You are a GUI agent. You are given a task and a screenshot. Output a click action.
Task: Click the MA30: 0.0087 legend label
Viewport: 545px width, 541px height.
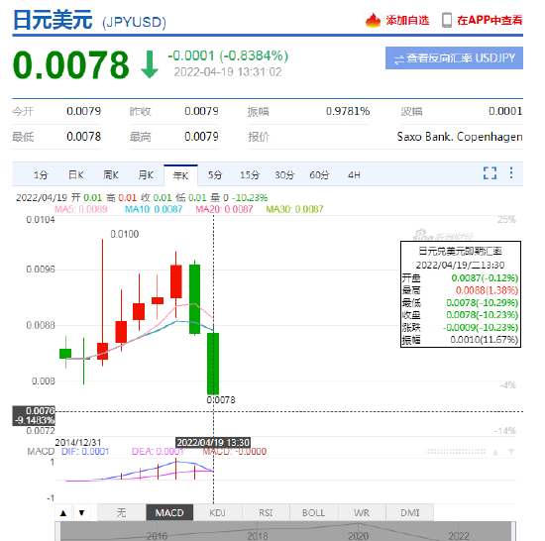pyautogui.click(x=294, y=209)
